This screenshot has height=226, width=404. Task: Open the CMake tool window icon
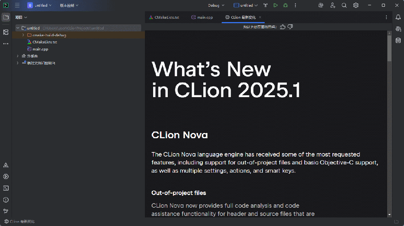pyautogui.click(x=6, y=165)
